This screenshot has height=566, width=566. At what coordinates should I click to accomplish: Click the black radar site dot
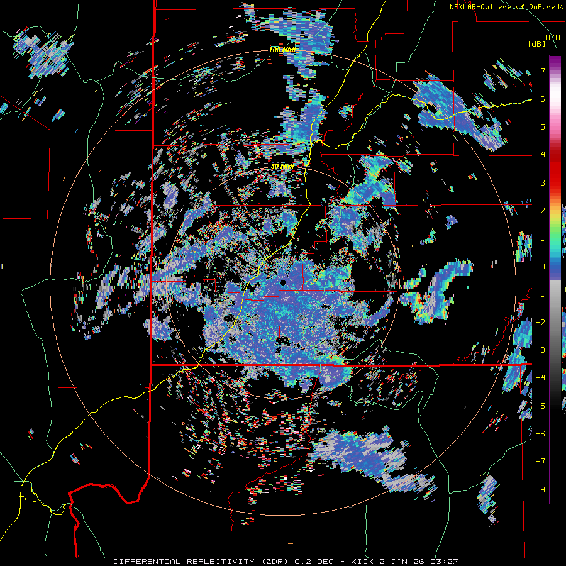click(x=284, y=282)
